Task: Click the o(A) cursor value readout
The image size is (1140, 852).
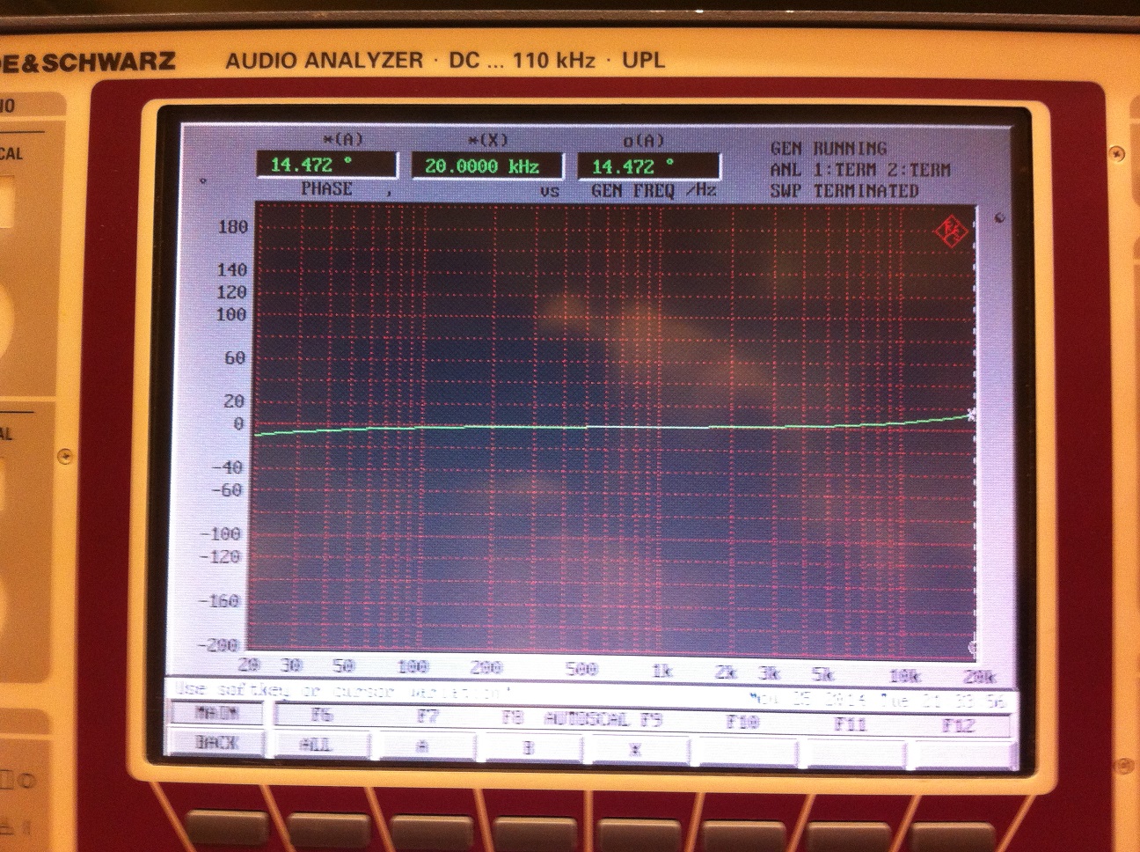Action: [648, 166]
